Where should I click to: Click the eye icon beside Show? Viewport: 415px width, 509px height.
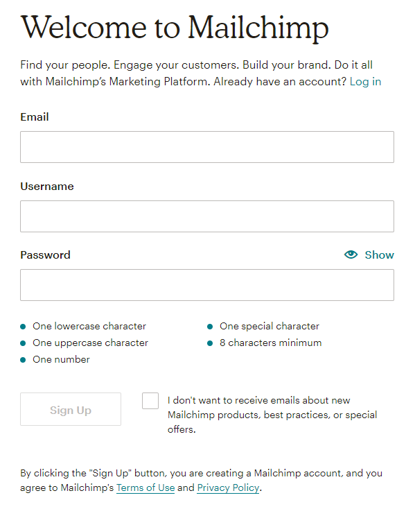pyautogui.click(x=351, y=254)
